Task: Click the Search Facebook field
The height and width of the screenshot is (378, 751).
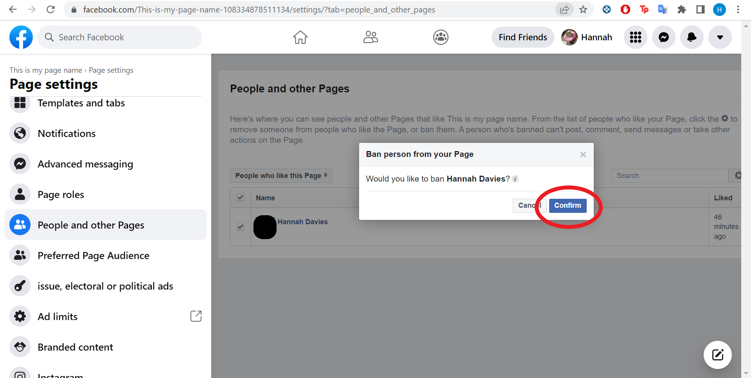Action: (x=120, y=37)
